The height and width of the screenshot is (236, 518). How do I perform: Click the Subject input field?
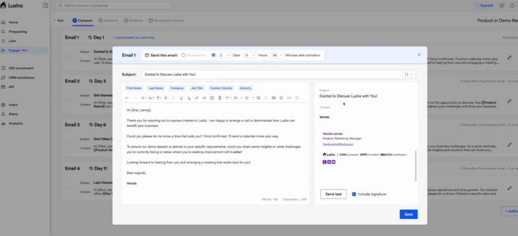[268, 74]
